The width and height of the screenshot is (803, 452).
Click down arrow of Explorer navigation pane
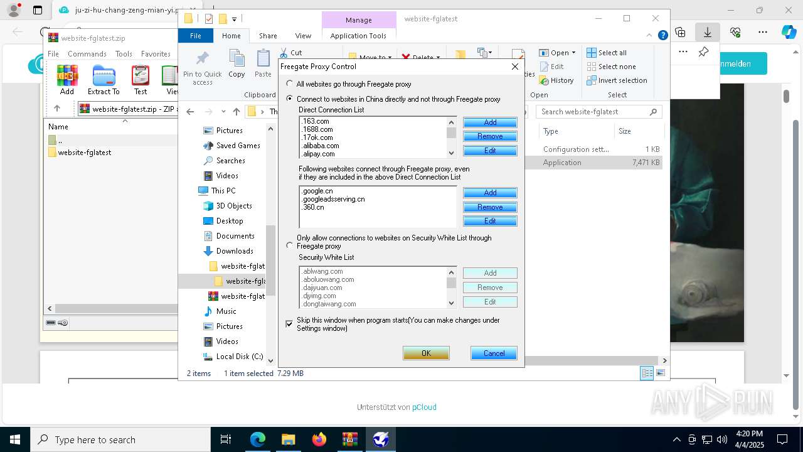[270, 360]
